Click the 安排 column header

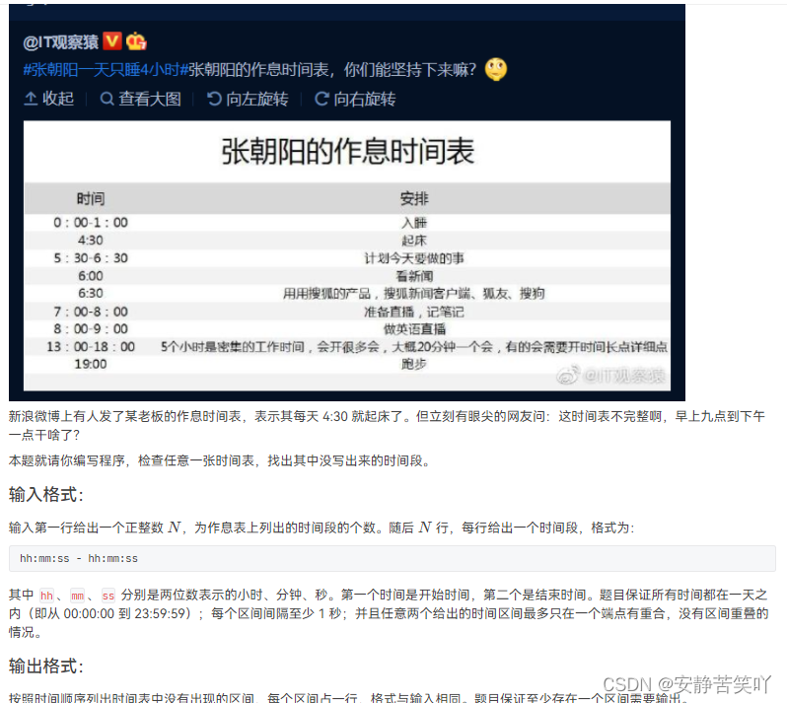414,199
